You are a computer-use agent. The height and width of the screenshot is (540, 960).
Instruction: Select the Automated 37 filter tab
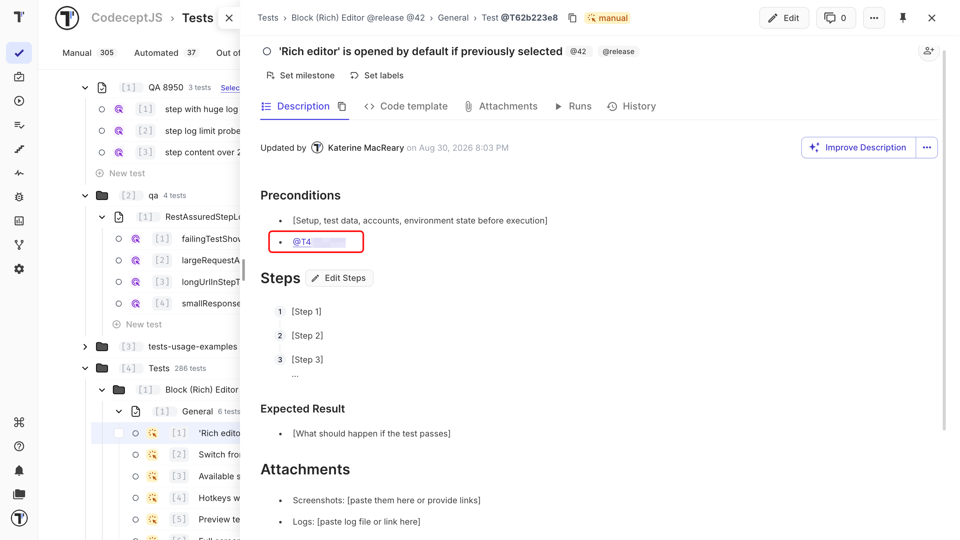tap(166, 53)
